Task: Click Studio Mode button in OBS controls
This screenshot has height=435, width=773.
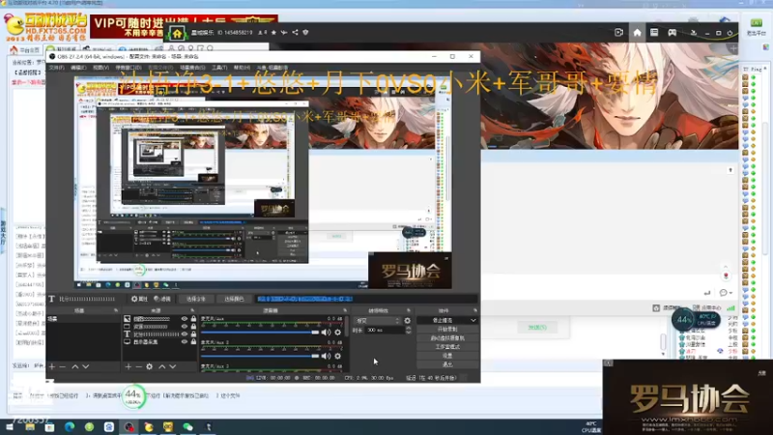Action: pos(447,347)
